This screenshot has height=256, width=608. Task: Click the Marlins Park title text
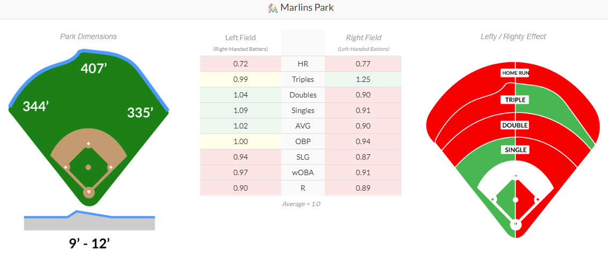307,8
